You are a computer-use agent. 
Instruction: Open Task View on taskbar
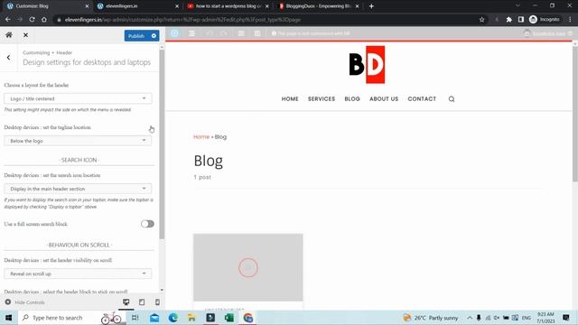135,318
